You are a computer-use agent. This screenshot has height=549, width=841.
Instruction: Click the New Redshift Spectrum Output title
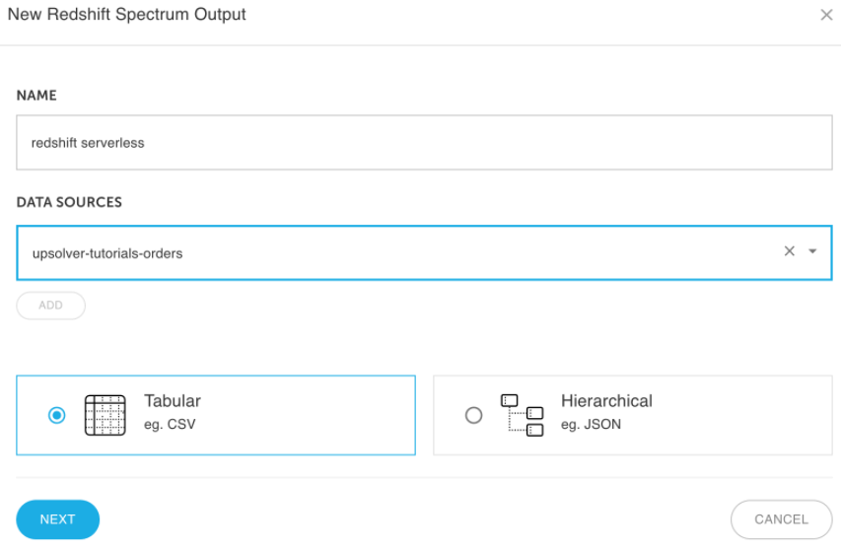(x=126, y=15)
